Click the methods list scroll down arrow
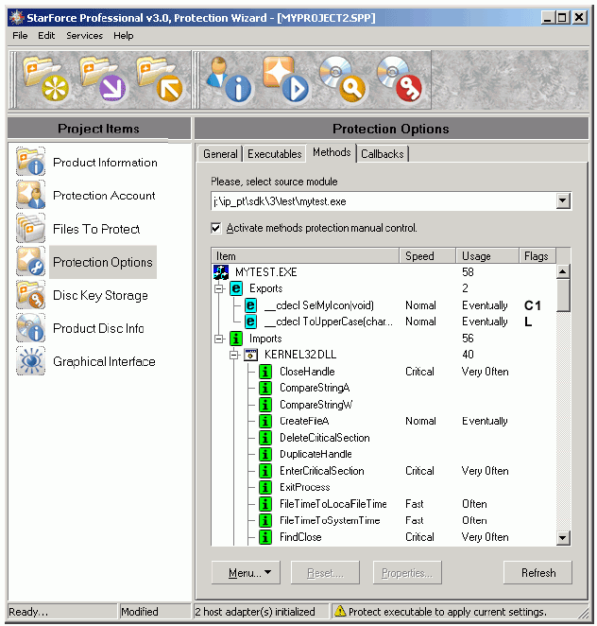597x626 pixels. [x=563, y=538]
